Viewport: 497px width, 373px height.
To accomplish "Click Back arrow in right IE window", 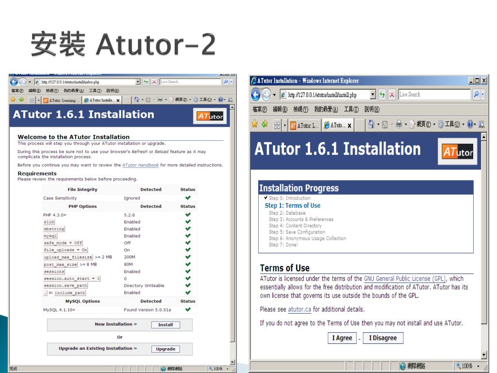I will (256, 95).
